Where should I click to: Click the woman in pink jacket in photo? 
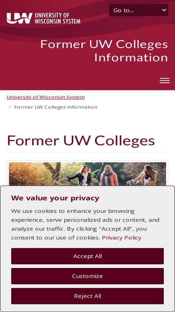point(109,176)
